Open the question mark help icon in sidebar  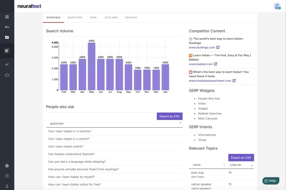click(7, 176)
